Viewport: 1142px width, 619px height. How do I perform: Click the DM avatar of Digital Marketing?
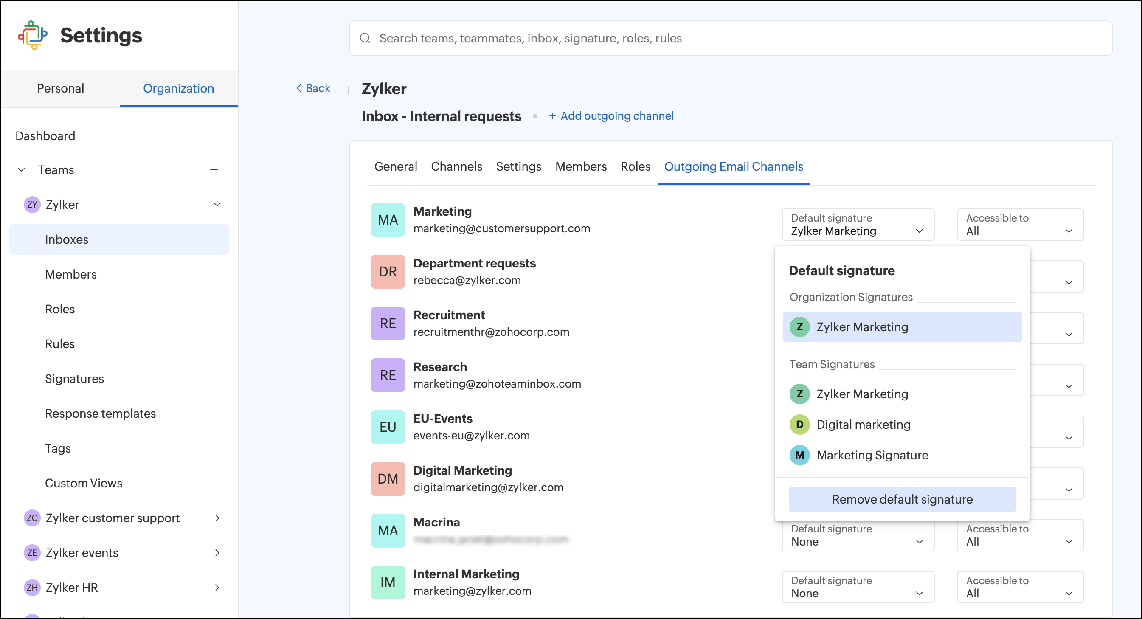click(388, 479)
